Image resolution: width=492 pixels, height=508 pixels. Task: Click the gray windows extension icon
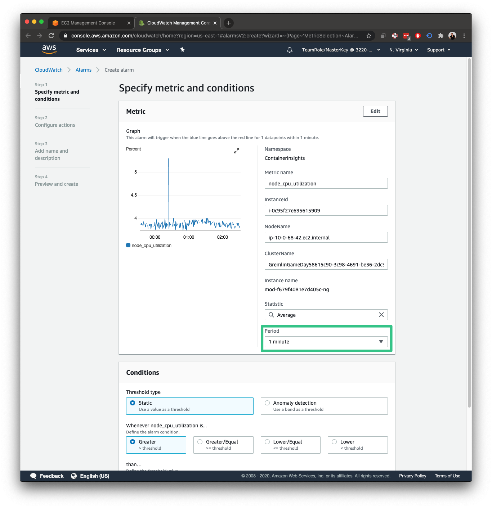click(383, 36)
